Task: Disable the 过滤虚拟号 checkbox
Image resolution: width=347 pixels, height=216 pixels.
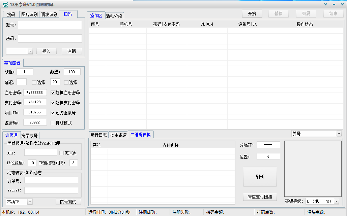Action: point(53,113)
